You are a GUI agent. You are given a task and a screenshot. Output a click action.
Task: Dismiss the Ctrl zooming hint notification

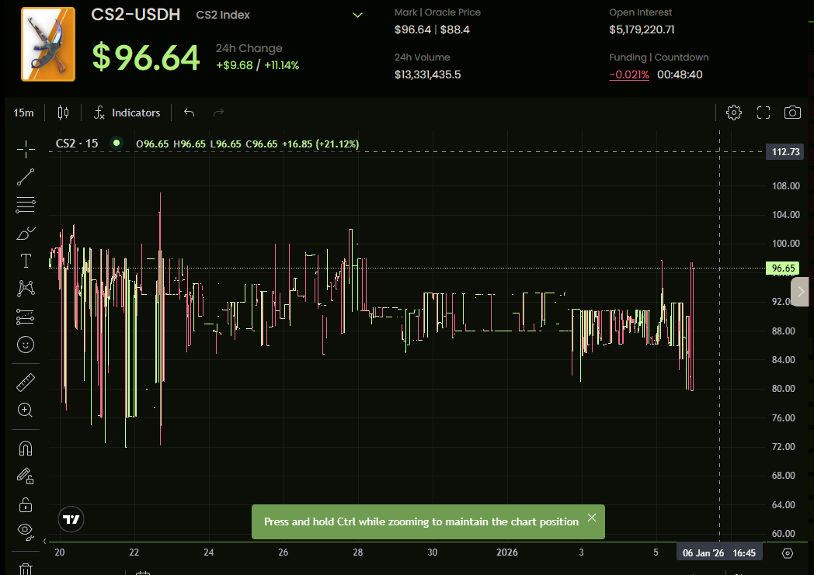tap(592, 518)
